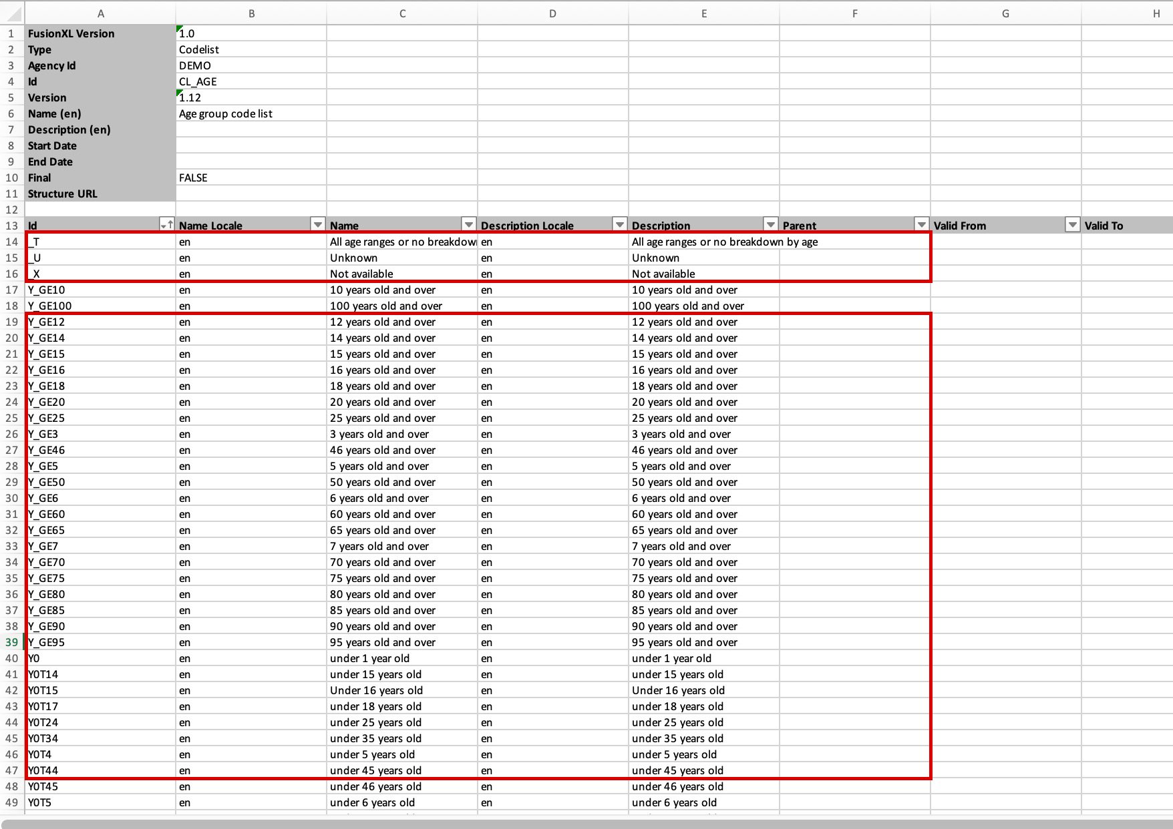Click row 13 header number
This screenshot has width=1173, height=829.
[x=12, y=226]
